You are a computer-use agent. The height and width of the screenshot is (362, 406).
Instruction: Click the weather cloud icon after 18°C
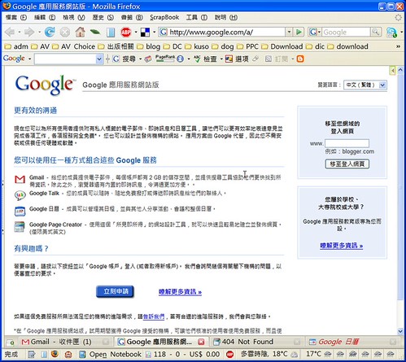[x=295, y=354]
